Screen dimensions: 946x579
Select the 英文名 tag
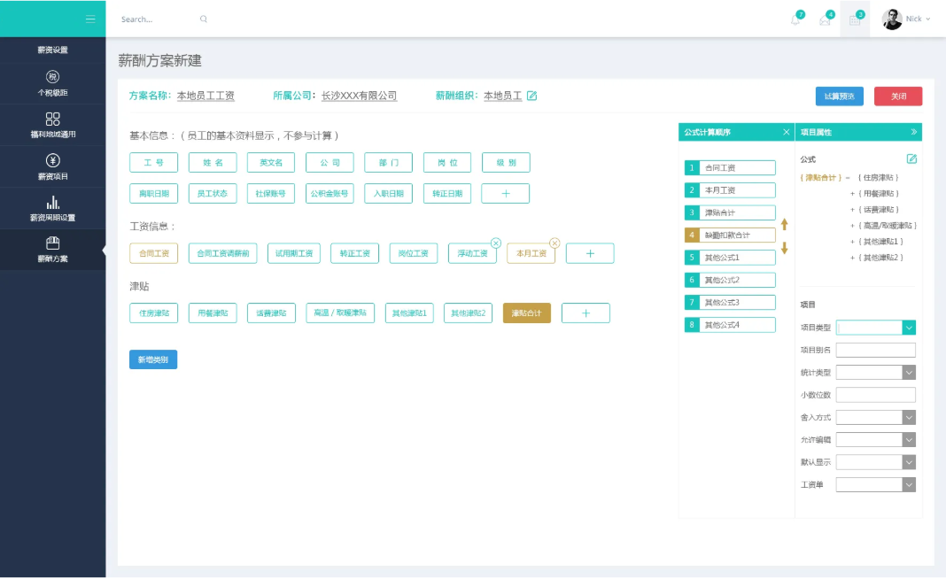(x=271, y=162)
